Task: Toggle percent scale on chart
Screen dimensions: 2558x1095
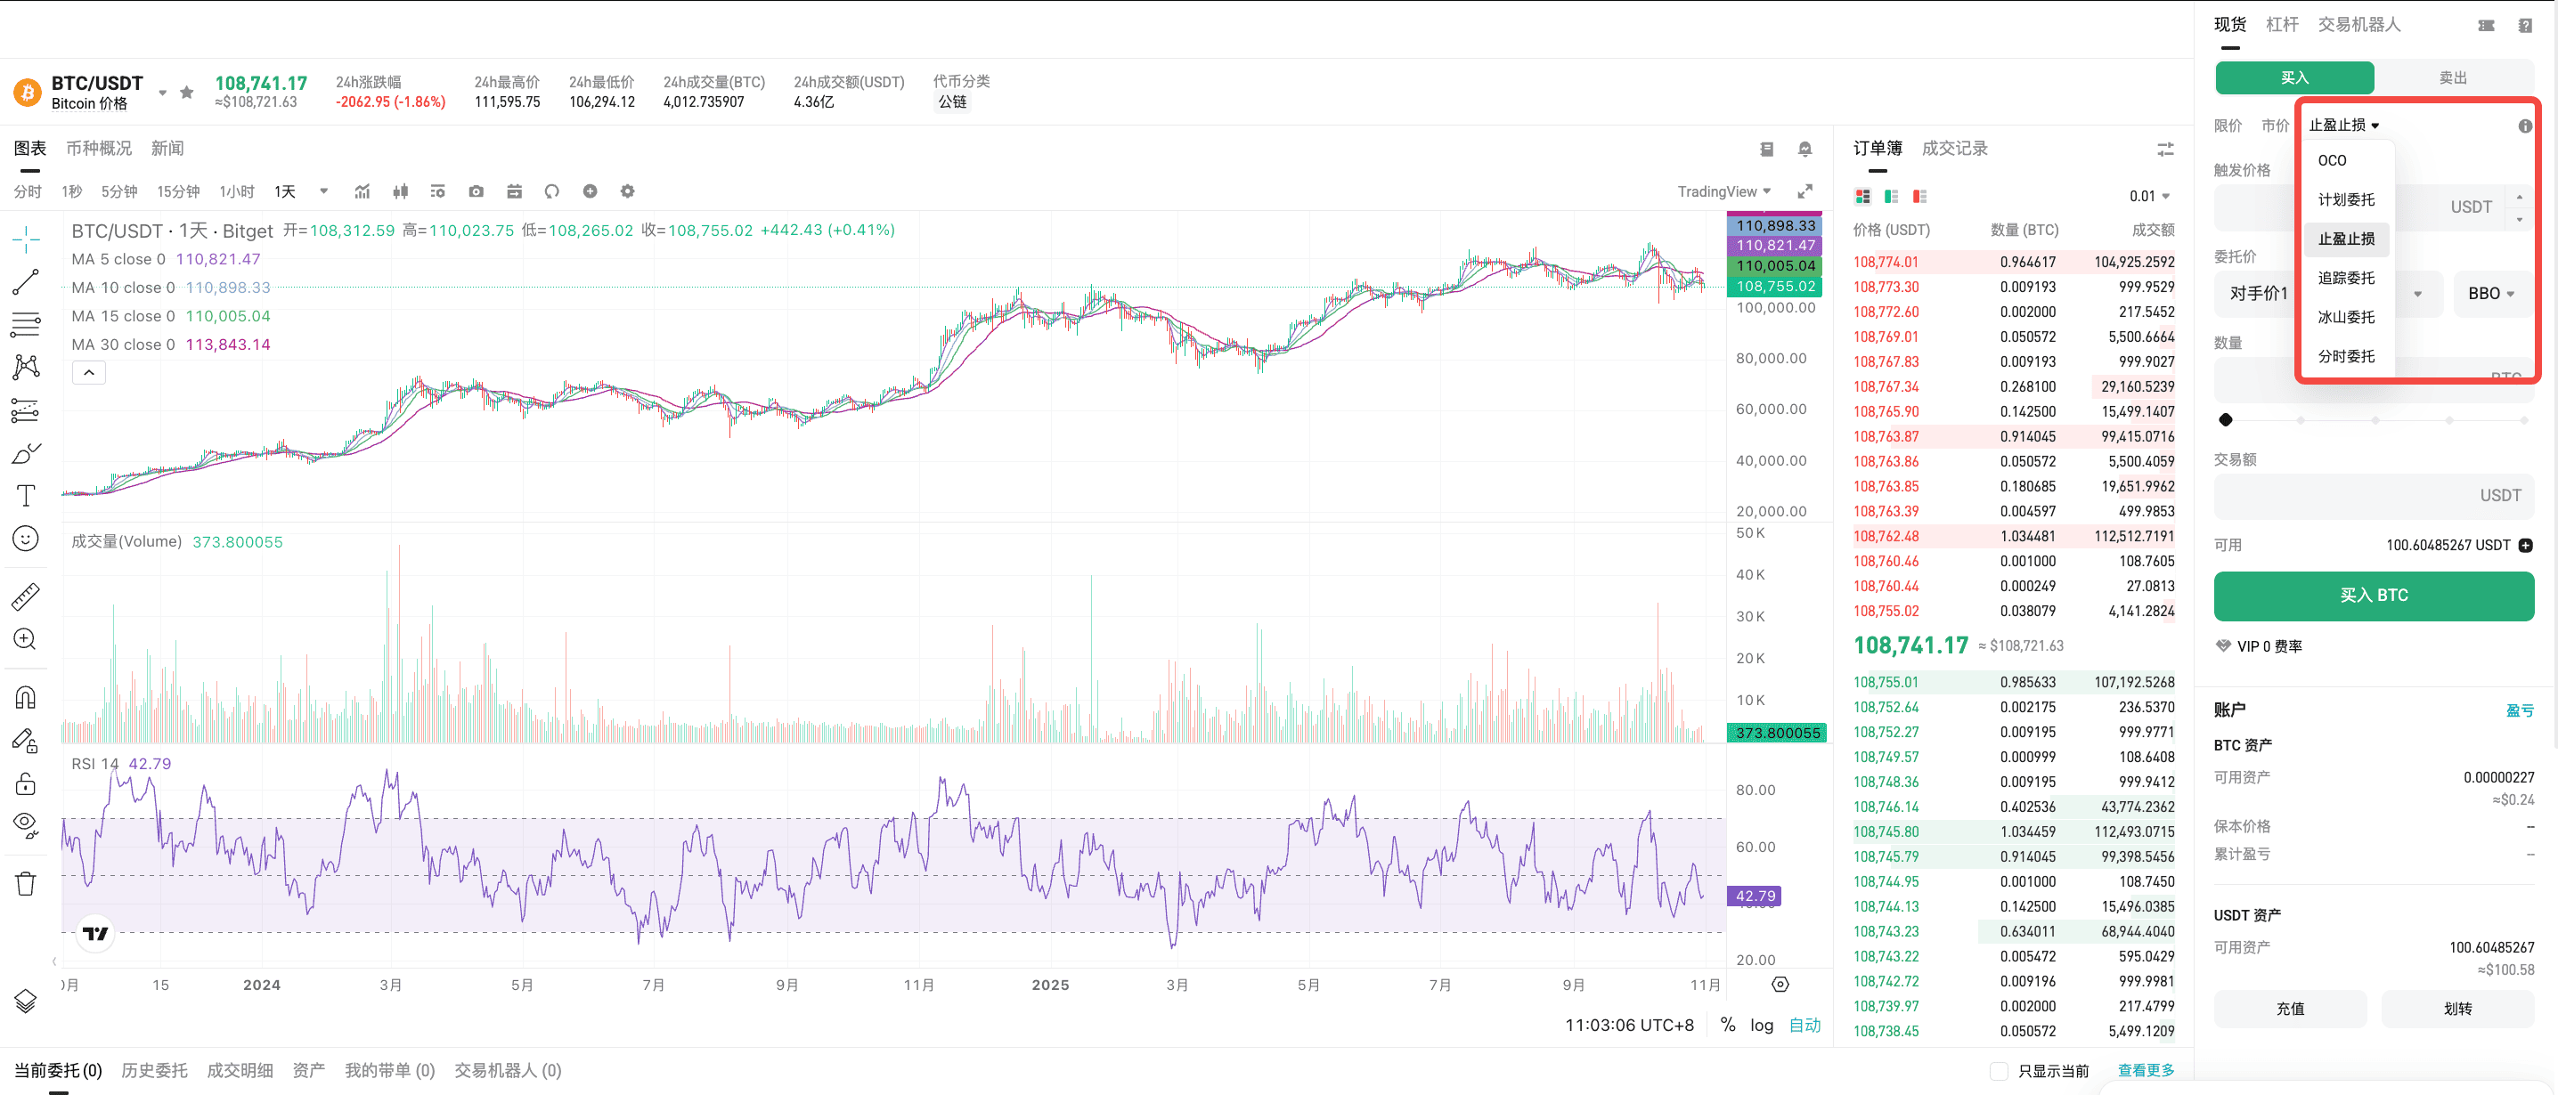Action: (x=1728, y=1025)
